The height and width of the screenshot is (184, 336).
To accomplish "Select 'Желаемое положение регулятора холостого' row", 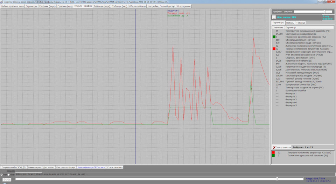I will [x=303, y=46].
